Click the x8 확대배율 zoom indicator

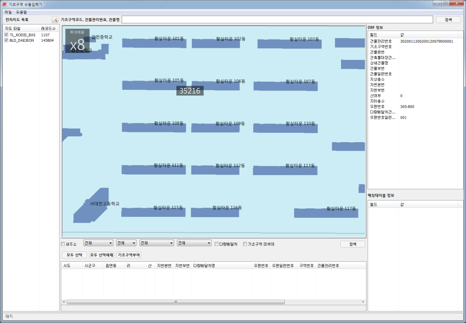(77, 41)
